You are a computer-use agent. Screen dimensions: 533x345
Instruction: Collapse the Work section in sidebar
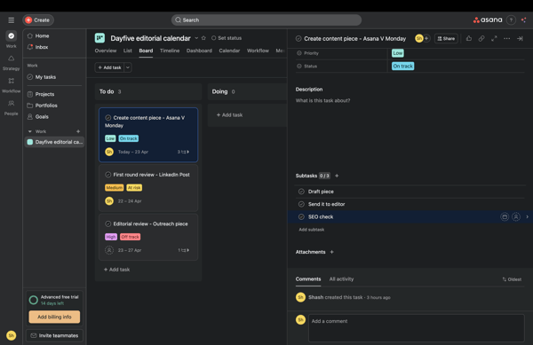pos(30,131)
